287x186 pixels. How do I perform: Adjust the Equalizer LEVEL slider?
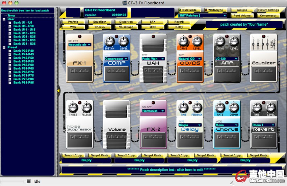pos(274,44)
